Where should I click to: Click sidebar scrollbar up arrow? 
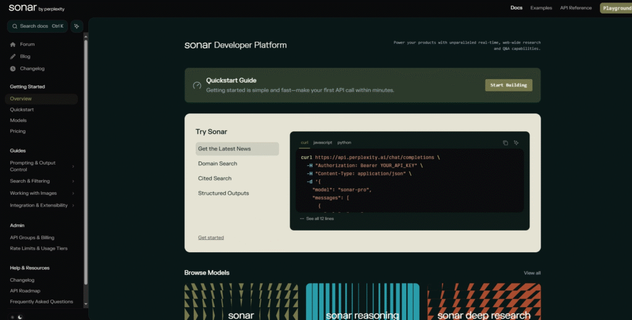point(86,36)
